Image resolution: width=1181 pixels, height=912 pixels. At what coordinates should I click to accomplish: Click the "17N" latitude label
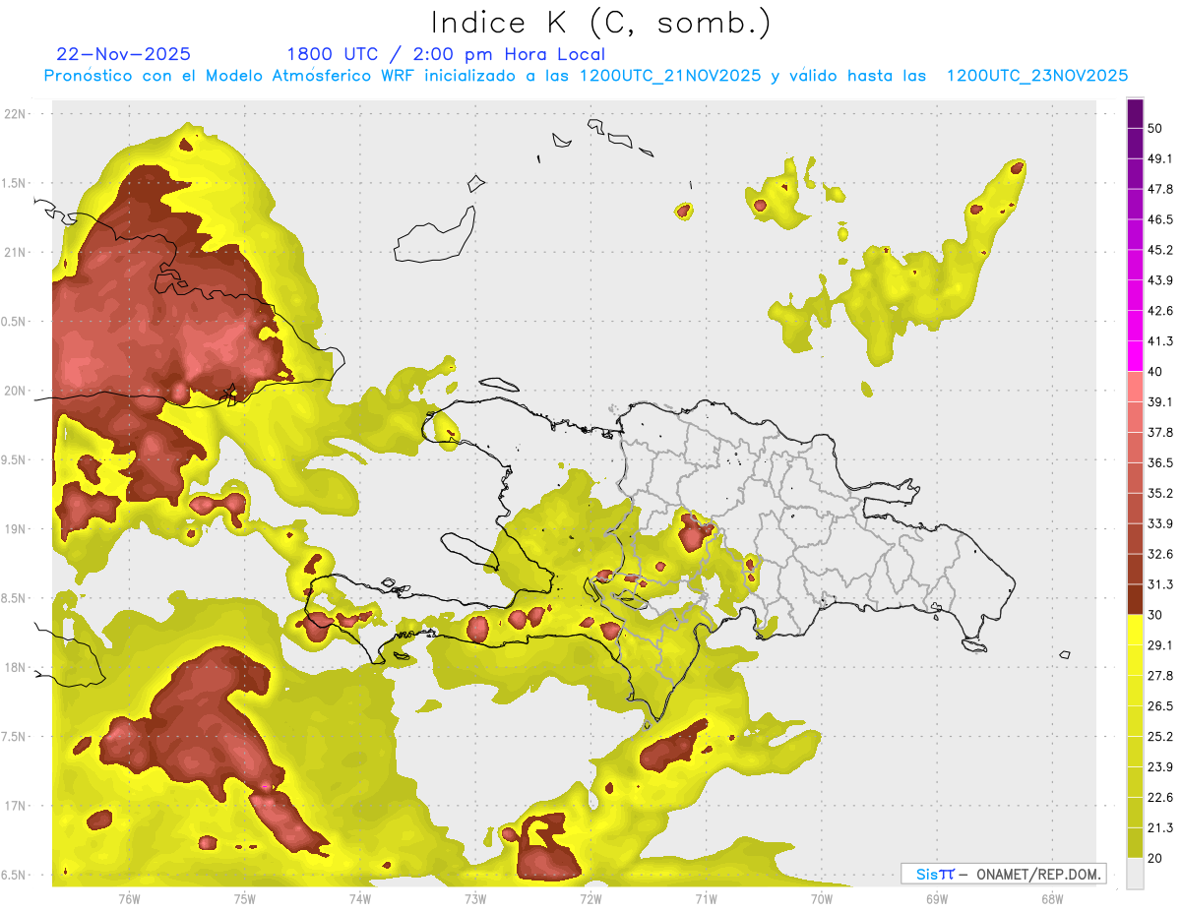coord(14,806)
